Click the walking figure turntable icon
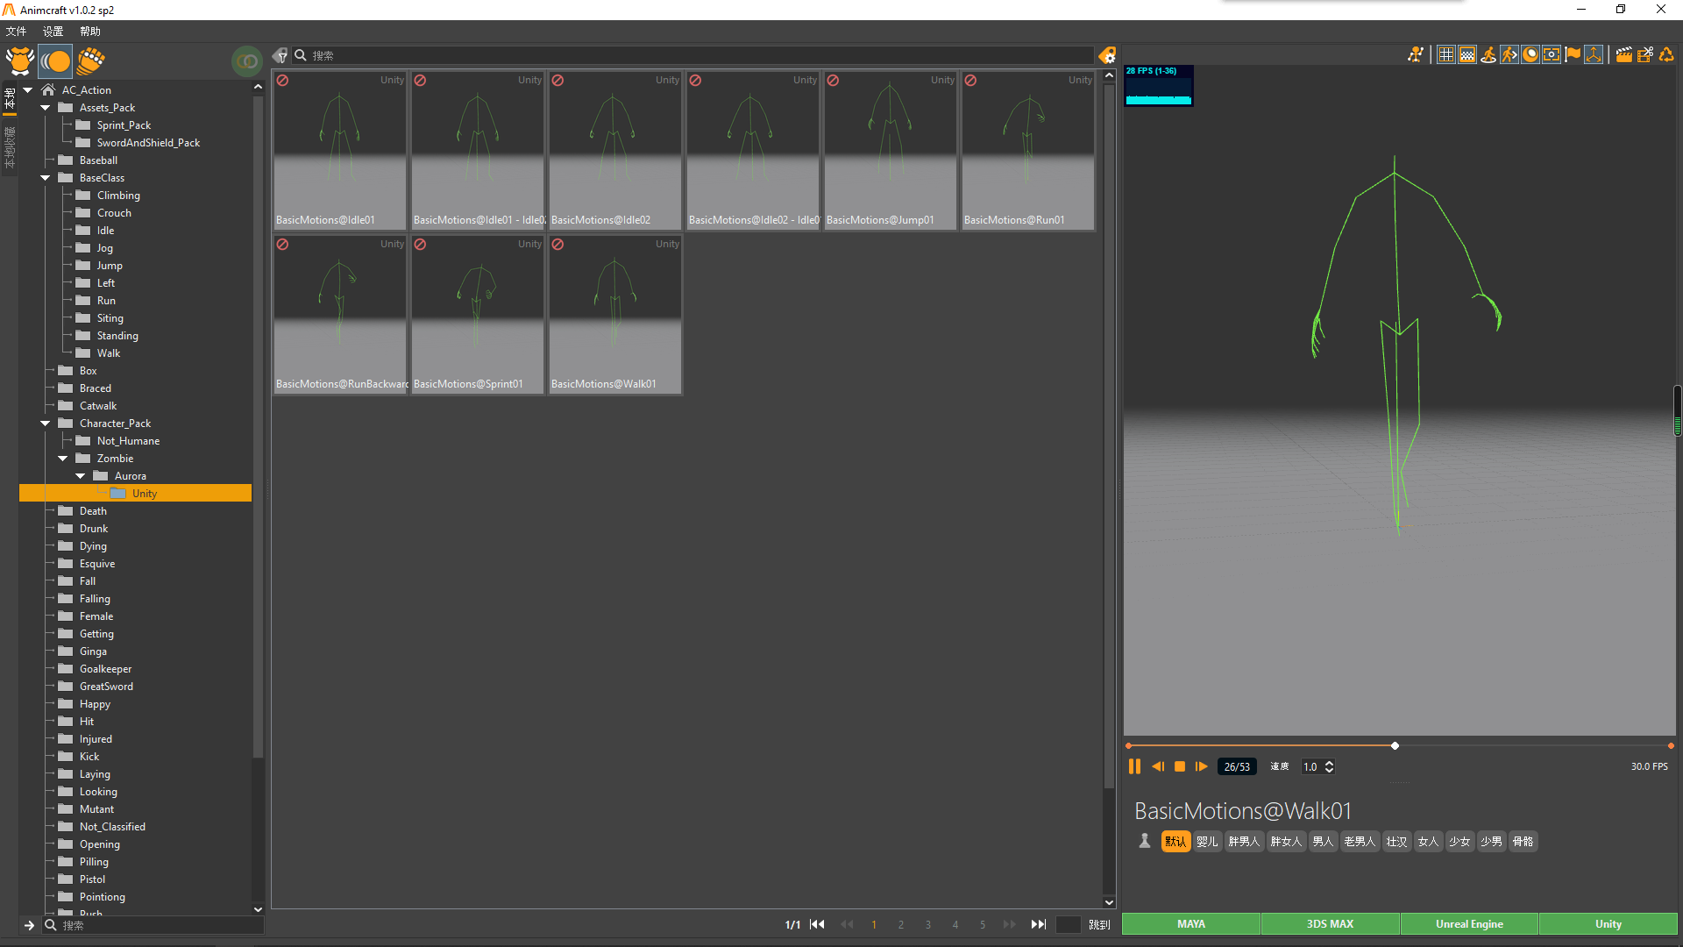This screenshot has height=947, width=1683. [x=1488, y=54]
